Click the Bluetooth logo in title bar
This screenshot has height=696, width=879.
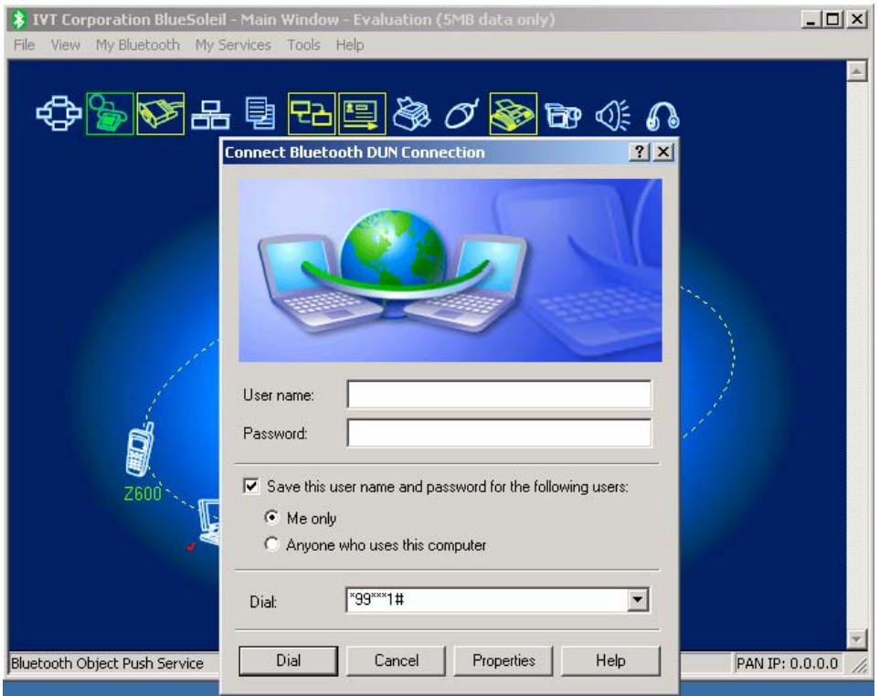19,19
